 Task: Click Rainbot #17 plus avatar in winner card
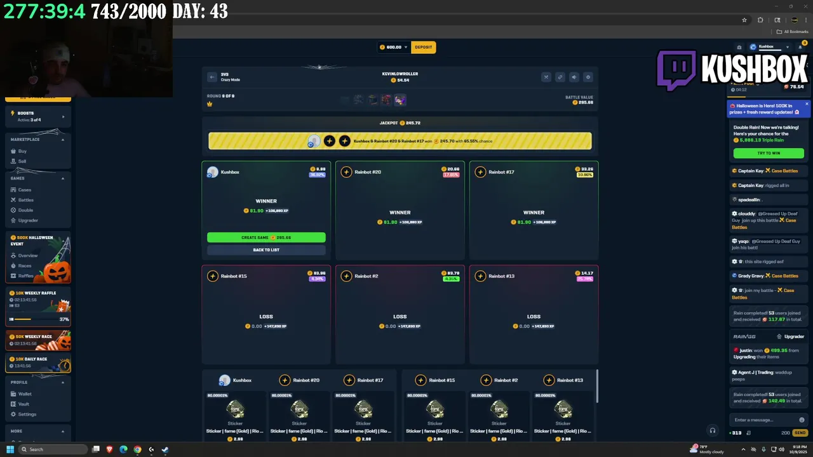[x=480, y=172]
